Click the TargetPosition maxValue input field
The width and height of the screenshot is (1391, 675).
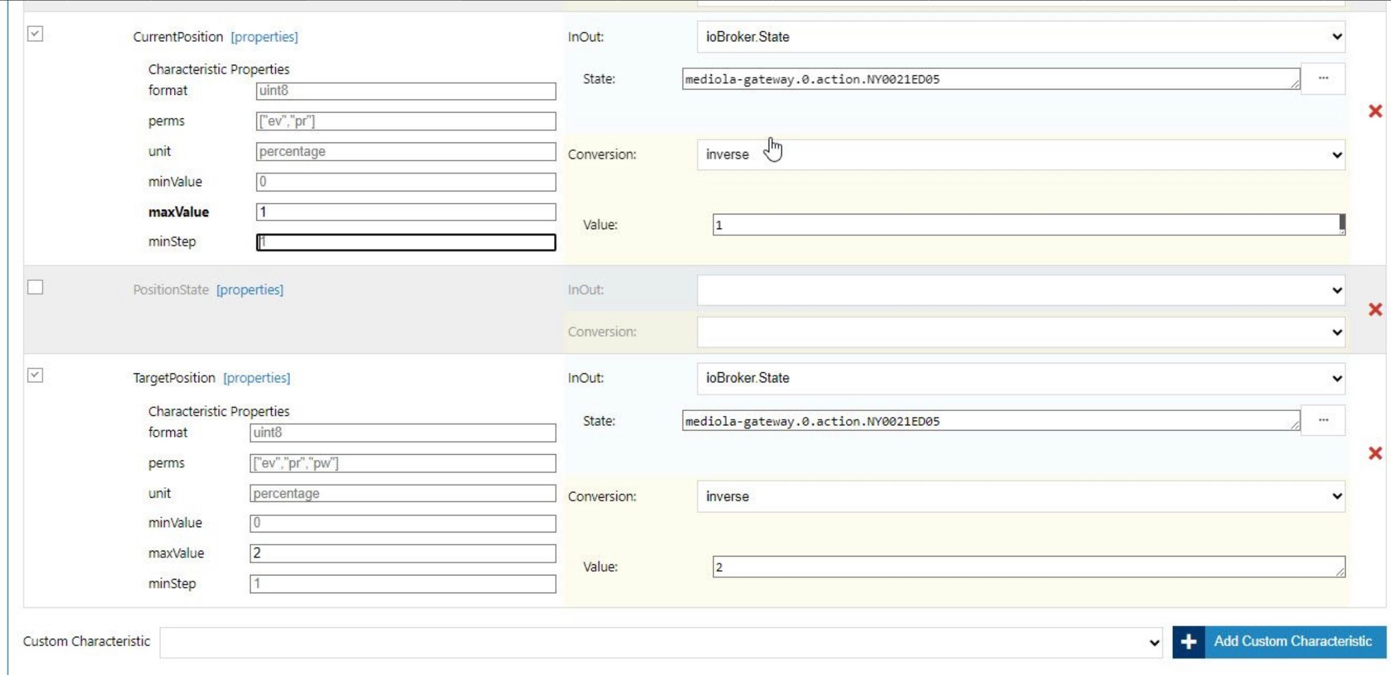pyautogui.click(x=402, y=553)
